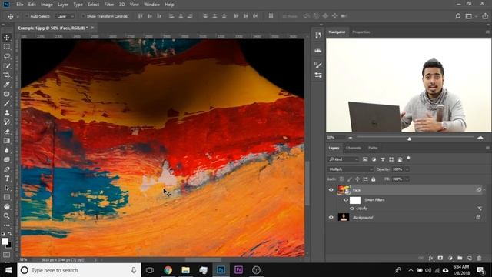Toggle Lock transparent pixels
Image resolution: width=492 pixels, height=277 pixels.
(341, 179)
